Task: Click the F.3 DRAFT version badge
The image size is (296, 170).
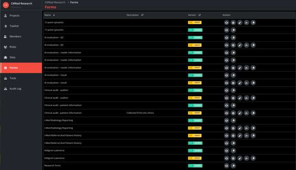Action: point(194,67)
